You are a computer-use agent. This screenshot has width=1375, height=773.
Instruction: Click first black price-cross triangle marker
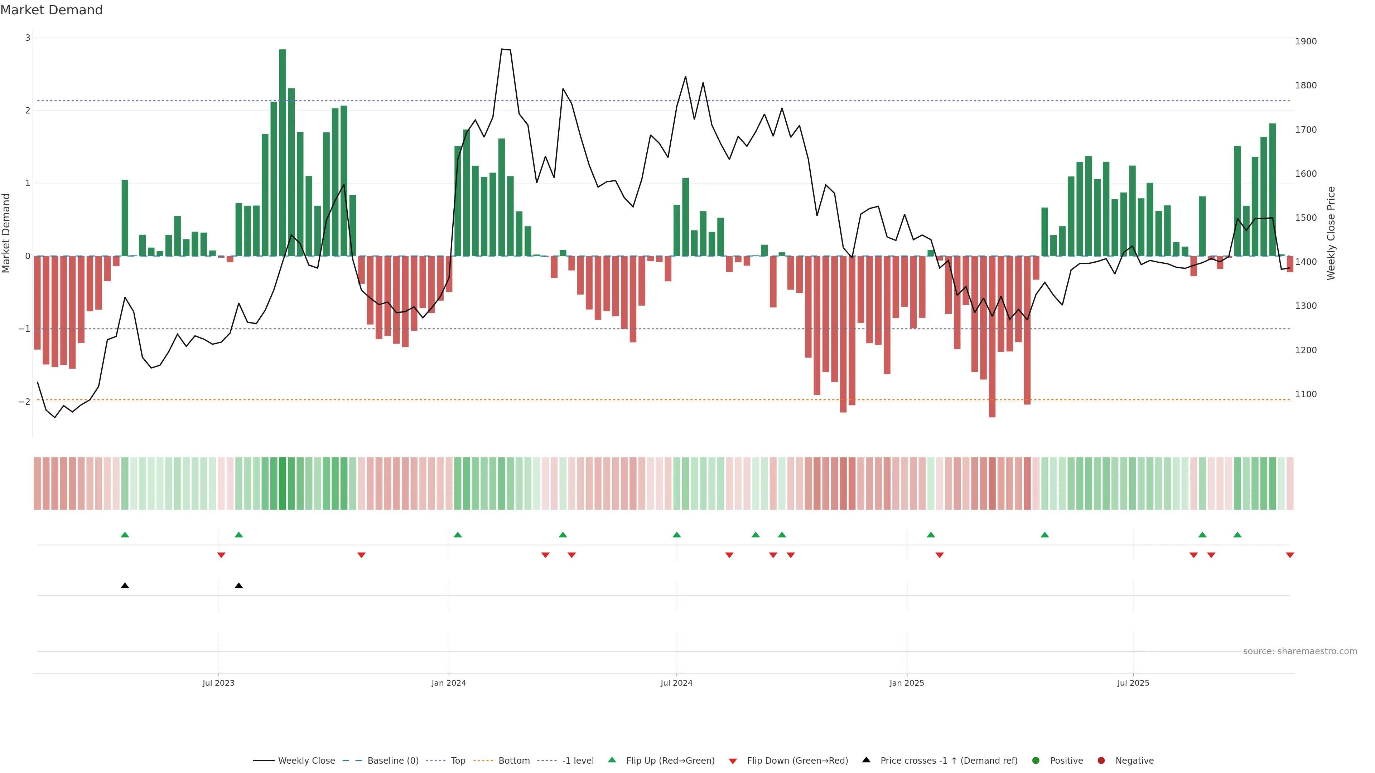[x=125, y=586]
